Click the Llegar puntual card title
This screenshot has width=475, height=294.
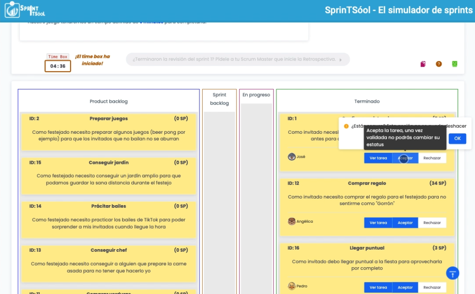pyautogui.click(x=367, y=248)
